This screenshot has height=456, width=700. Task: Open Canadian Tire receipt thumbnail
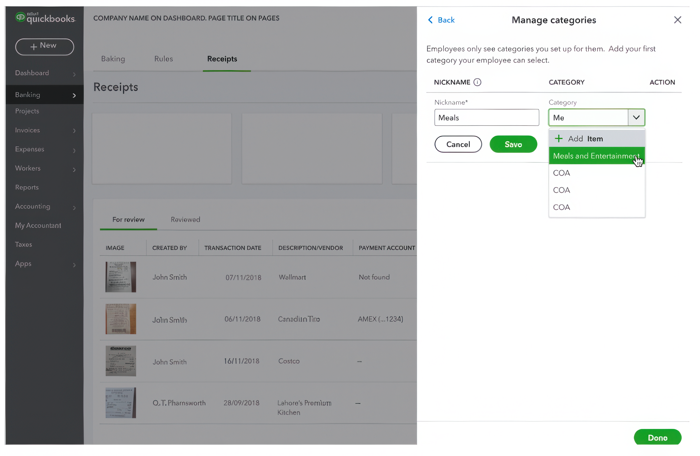coord(121,319)
